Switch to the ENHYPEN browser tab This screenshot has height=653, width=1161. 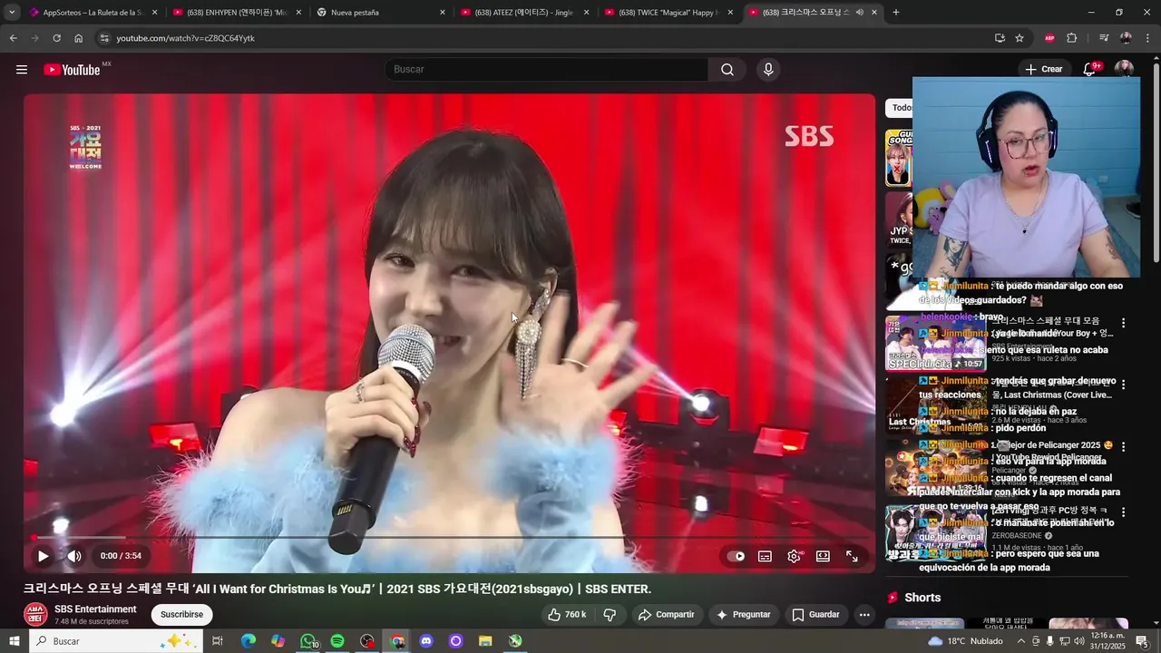237,13
